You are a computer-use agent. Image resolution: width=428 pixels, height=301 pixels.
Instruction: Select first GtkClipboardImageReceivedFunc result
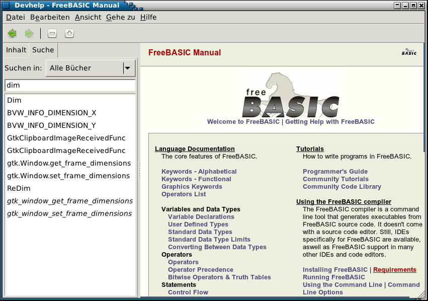point(70,138)
